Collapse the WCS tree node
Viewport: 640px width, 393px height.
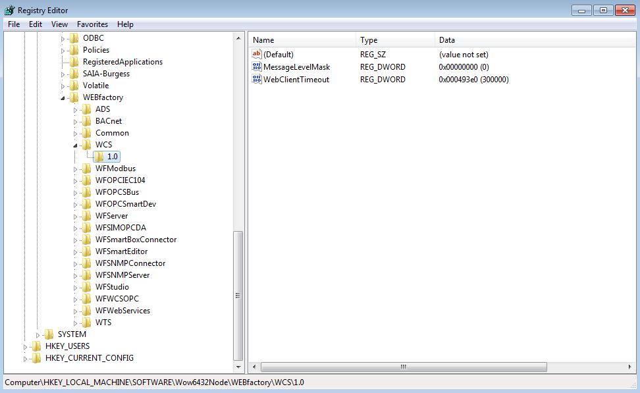[75, 144]
